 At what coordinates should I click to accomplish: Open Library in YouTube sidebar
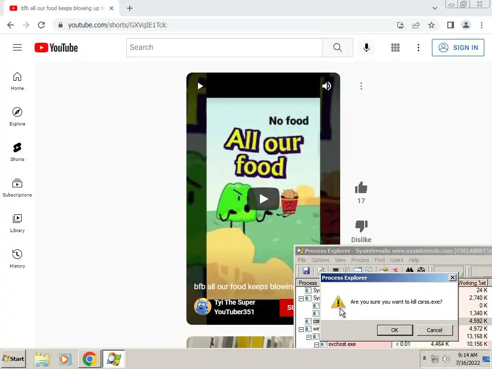17,223
